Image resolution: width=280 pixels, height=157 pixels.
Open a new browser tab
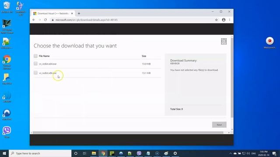coord(79,14)
